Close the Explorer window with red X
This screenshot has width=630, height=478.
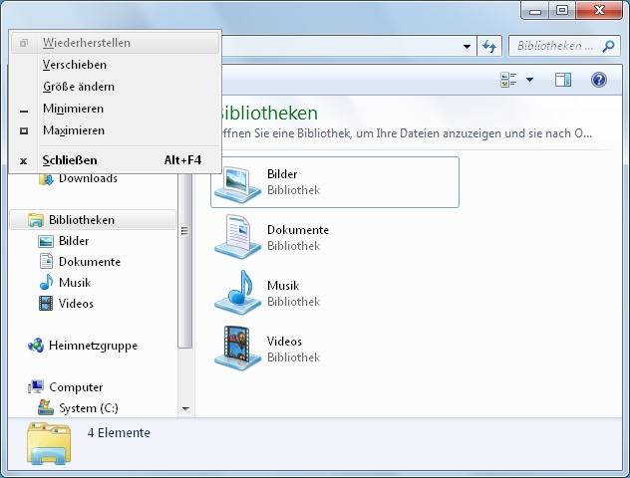point(599,11)
